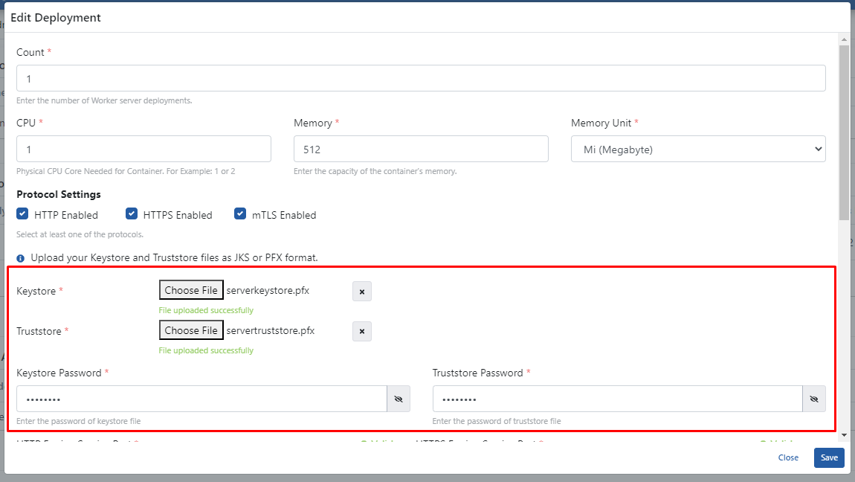855x482 pixels.
Task: Open the Memory Unit dropdown
Action: pyautogui.click(x=697, y=150)
